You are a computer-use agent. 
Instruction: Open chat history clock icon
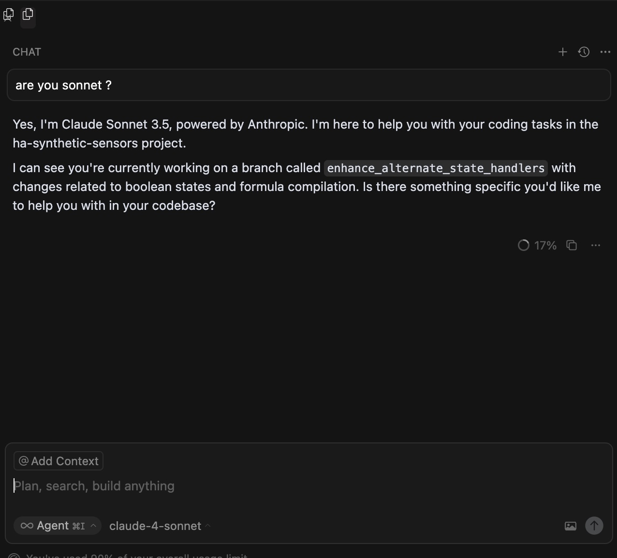pos(584,52)
